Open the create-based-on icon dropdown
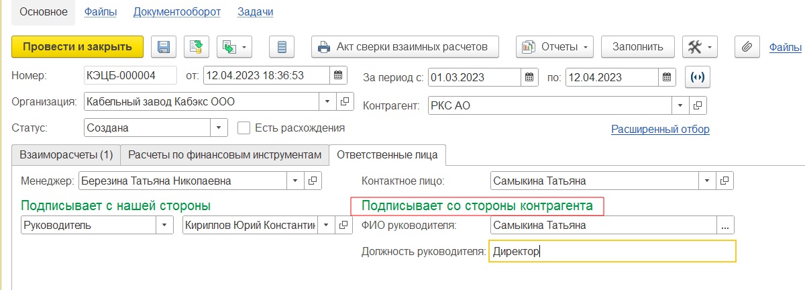Viewport: 805px width, 290px height. (234, 47)
